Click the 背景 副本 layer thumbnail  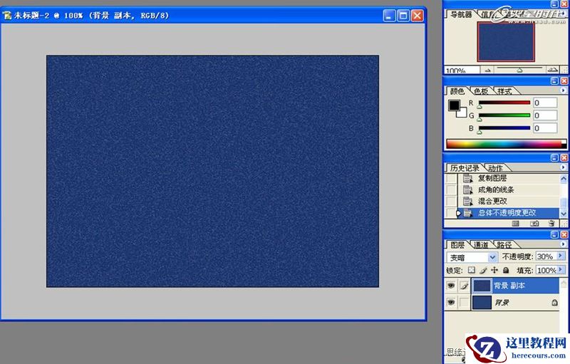point(482,286)
